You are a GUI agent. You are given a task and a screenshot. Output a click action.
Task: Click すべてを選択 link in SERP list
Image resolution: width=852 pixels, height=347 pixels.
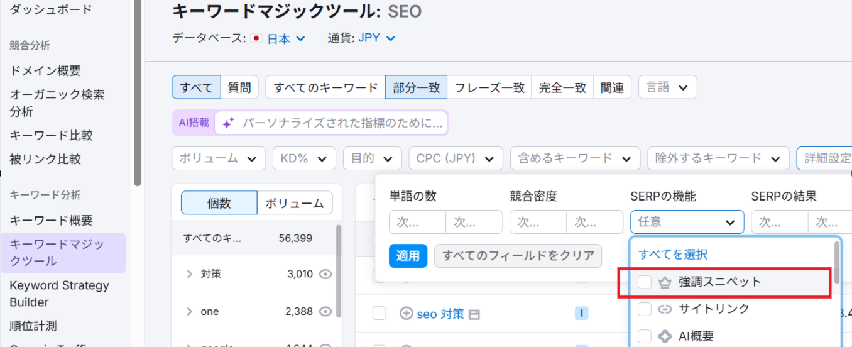[673, 255]
